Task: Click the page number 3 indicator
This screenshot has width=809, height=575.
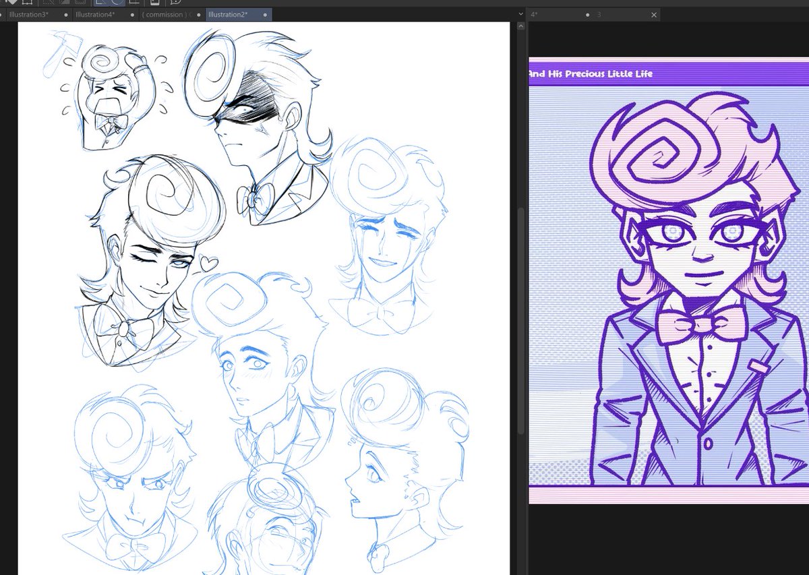Action: [x=599, y=14]
